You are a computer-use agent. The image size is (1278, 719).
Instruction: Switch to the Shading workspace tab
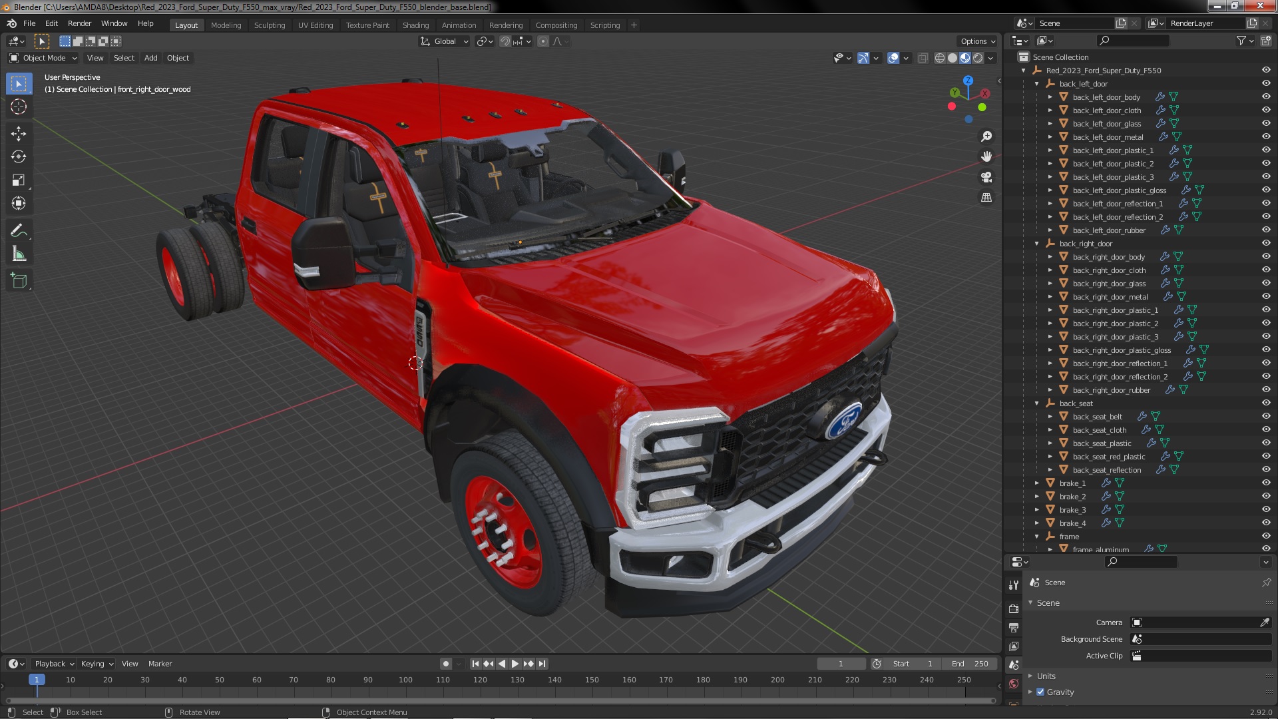tap(415, 25)
